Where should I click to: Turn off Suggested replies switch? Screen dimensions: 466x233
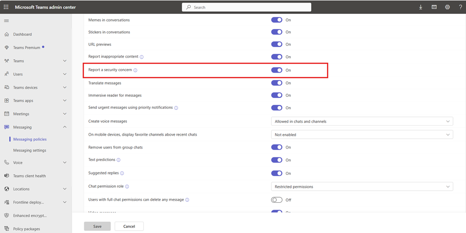[277, 173]
